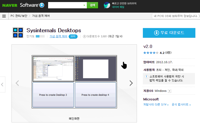Click the exclamation notice icon
This screenshot has width=200, height=124.
(x=146, y=77)
